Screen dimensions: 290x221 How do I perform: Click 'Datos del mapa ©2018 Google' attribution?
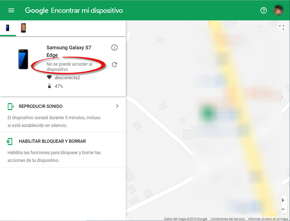(186, 219)
